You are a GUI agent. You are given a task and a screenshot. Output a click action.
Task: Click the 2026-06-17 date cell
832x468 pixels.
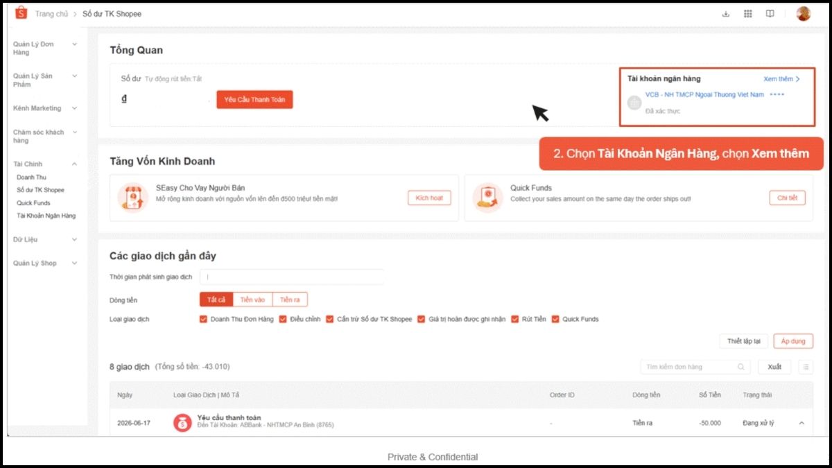click(134, 422)
